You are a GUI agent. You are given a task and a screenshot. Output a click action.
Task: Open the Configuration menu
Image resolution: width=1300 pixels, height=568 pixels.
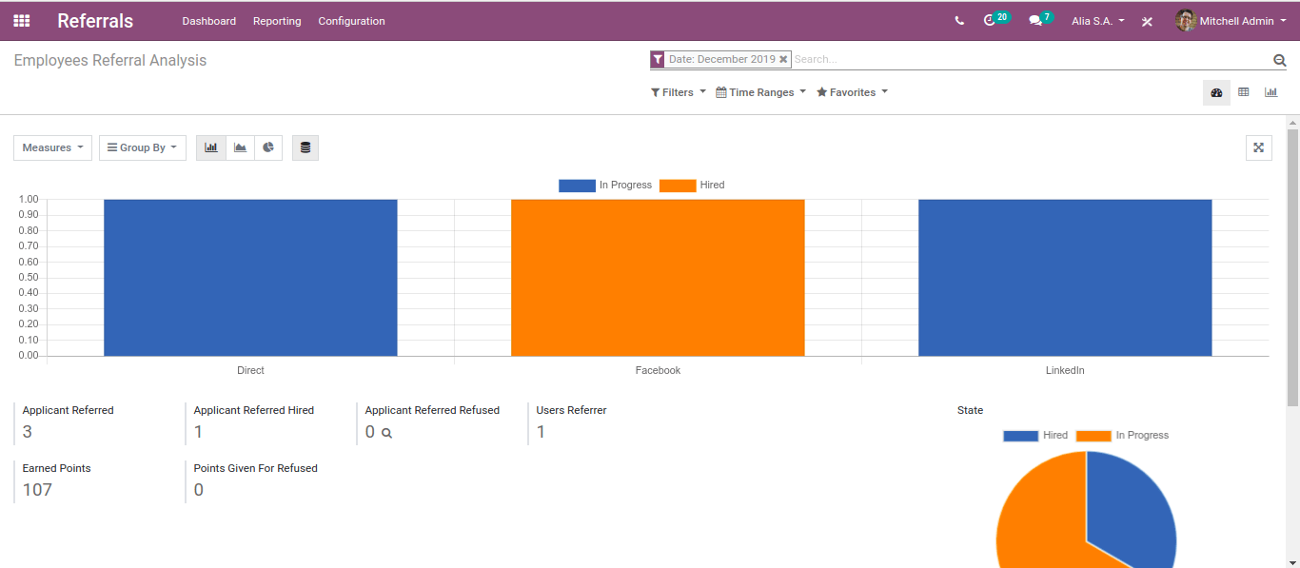351,21
